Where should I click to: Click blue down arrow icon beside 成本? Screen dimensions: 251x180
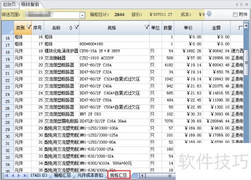pyautogui.click(x=209, y=14)
